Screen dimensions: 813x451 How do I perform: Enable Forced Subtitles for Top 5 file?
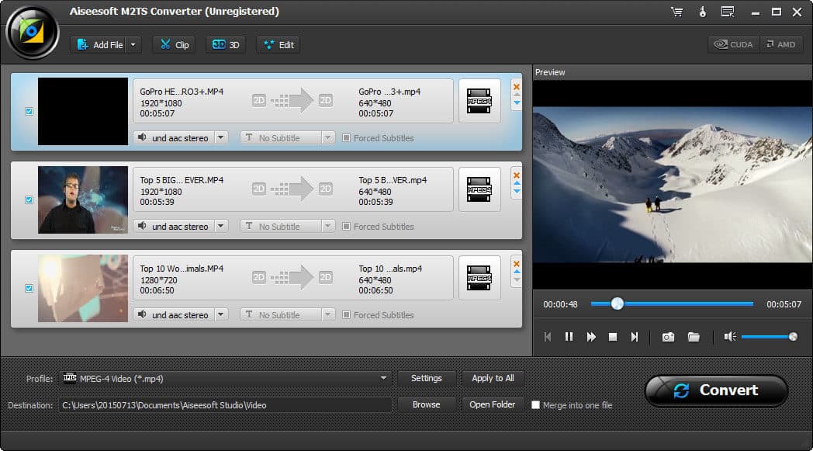coord(346,227)
